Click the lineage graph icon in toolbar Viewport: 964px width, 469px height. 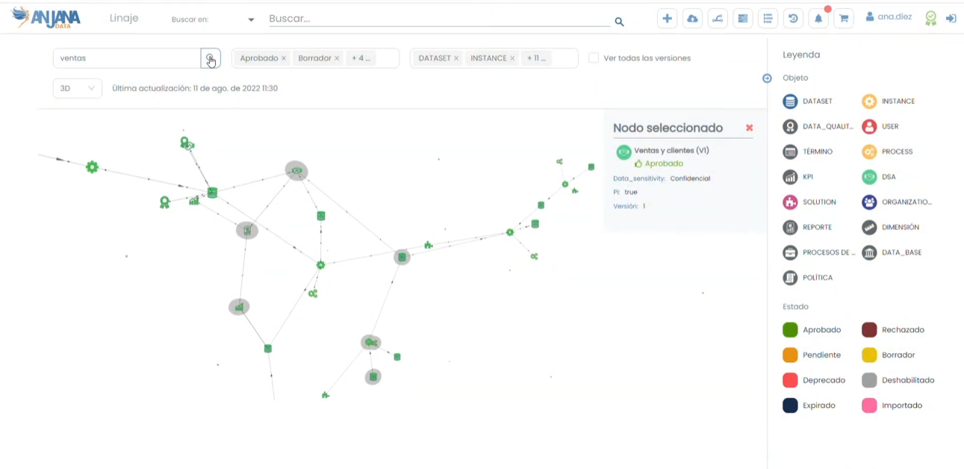point(718,19)
